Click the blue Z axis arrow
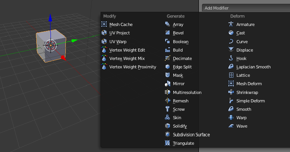This screenshot has width=290, height=152. pyautogui.click(x=50, y=18)
